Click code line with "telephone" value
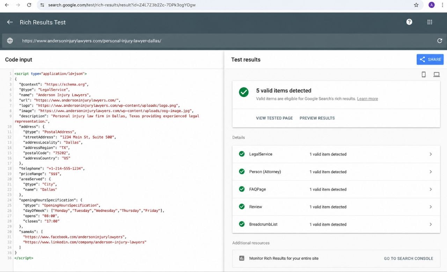The width and height of the screenshot is (447, 272). 52,168
